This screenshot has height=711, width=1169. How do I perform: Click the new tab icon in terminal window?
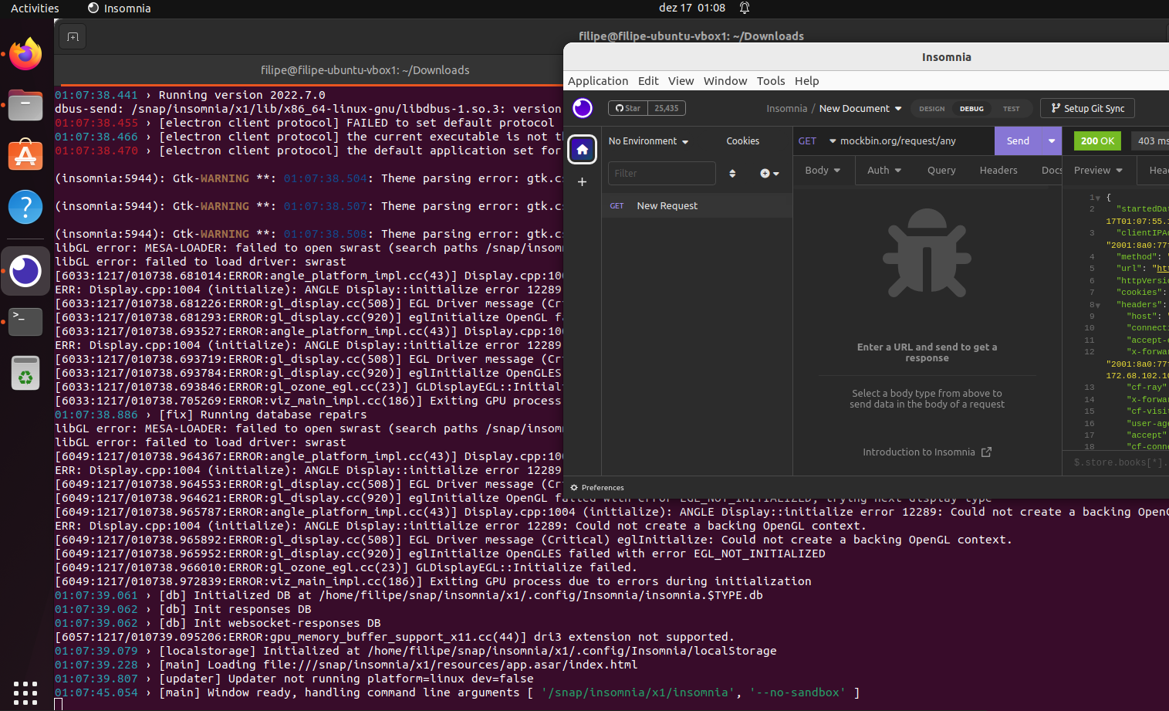(73, 36)
